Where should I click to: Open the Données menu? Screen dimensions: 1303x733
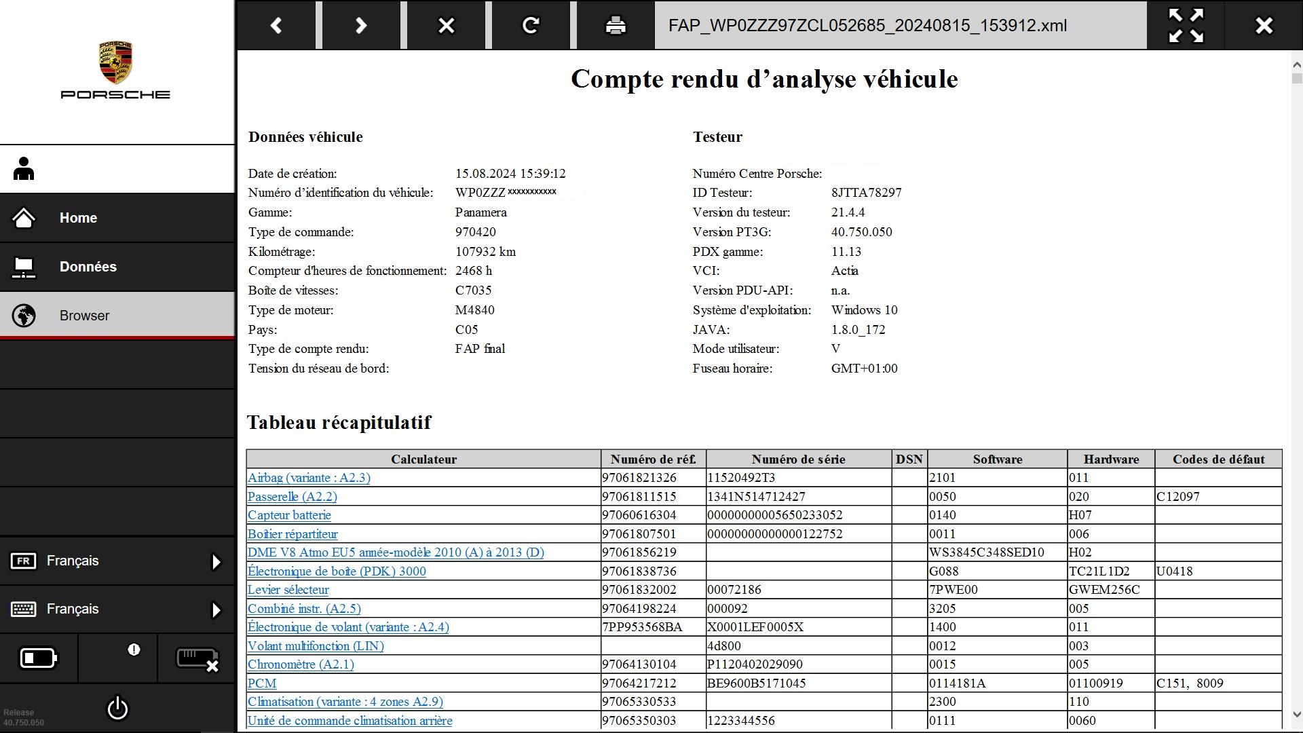click(x=117, y=267)
